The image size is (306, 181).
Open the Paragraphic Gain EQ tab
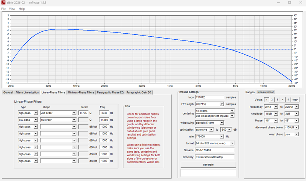(139, 92)
